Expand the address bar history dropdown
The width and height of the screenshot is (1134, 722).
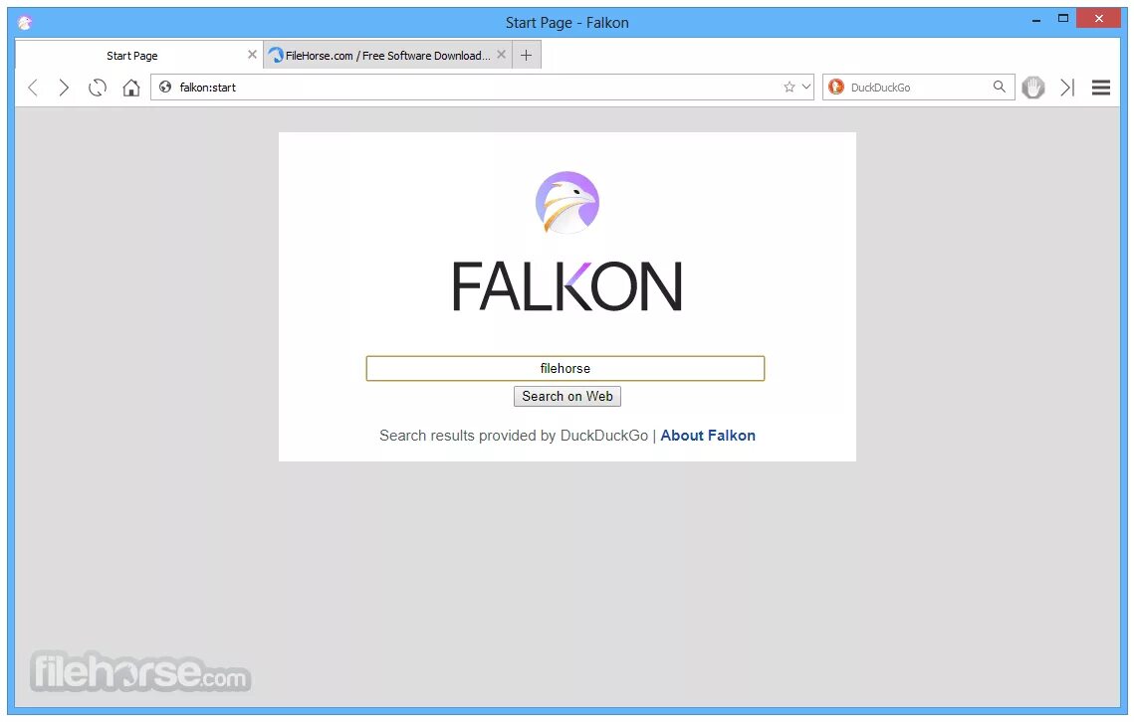[805, 87]
